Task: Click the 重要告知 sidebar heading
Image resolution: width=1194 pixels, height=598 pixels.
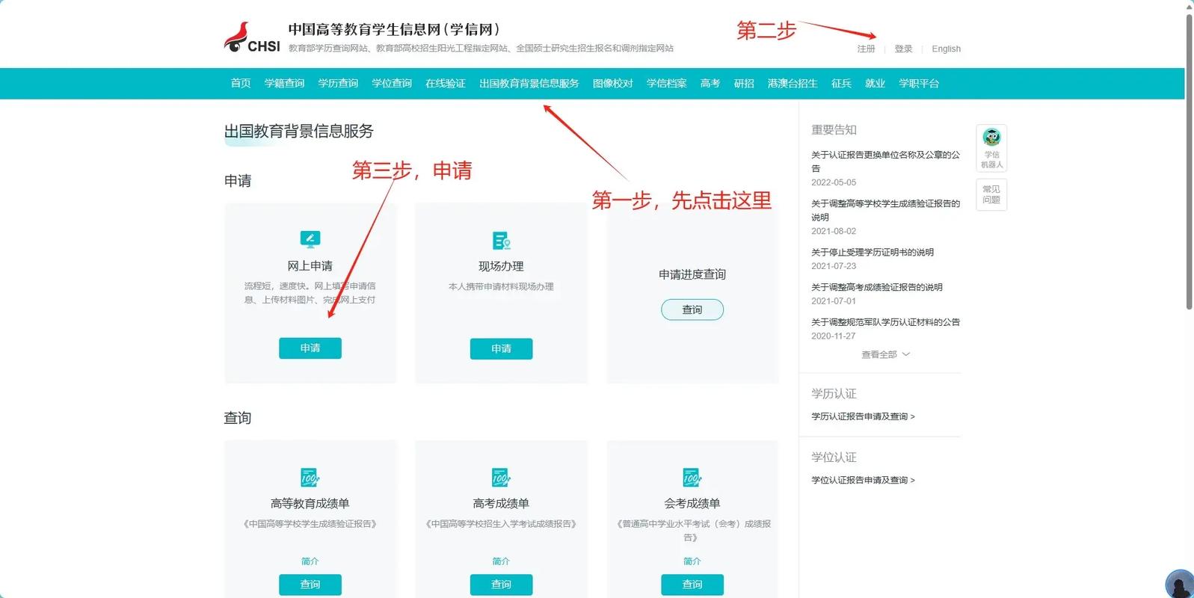Action: coord(834,130)
